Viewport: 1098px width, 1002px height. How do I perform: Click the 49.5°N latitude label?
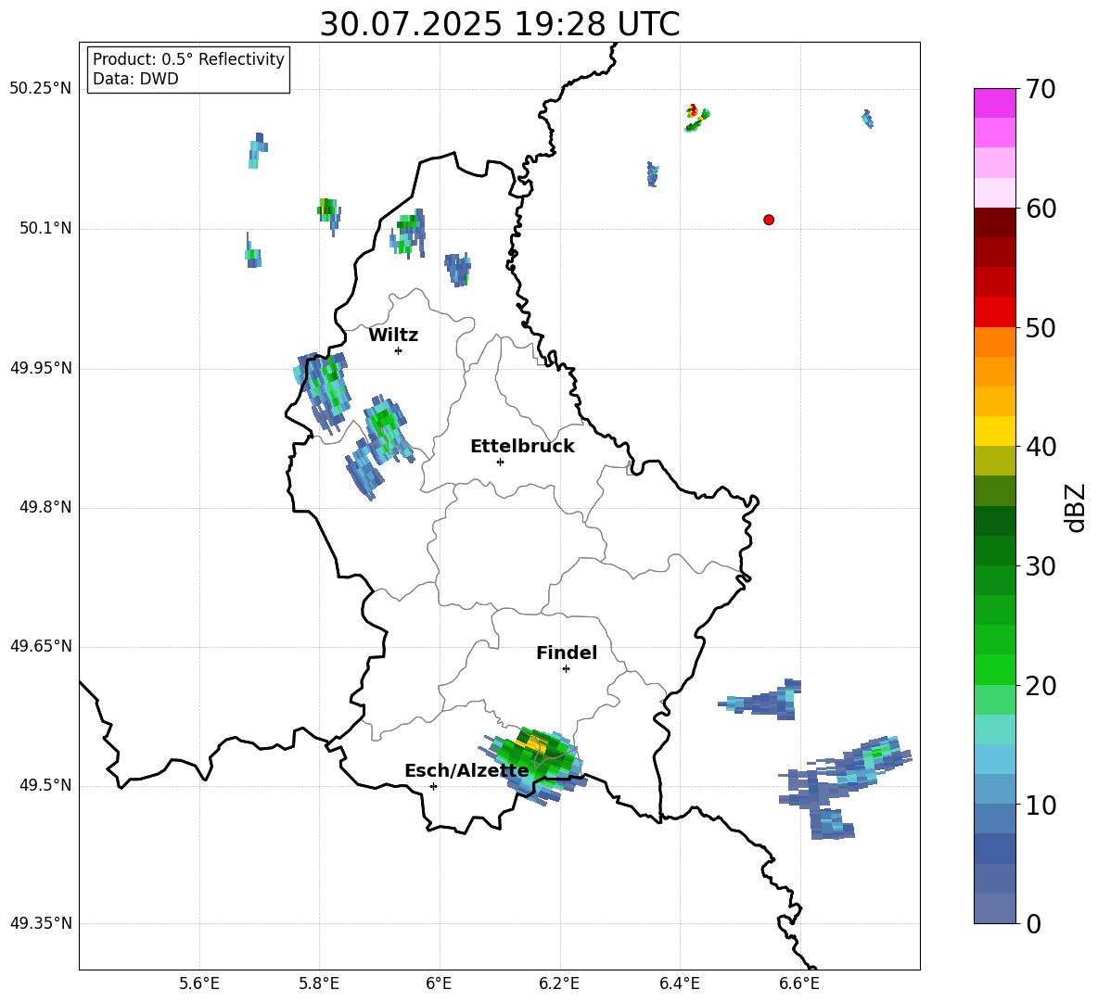point(45,785)
